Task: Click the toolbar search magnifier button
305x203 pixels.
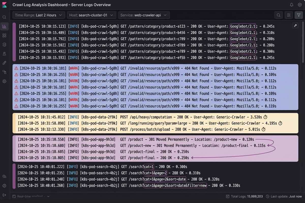Action: pyautogui.click(x=279, y=15)
